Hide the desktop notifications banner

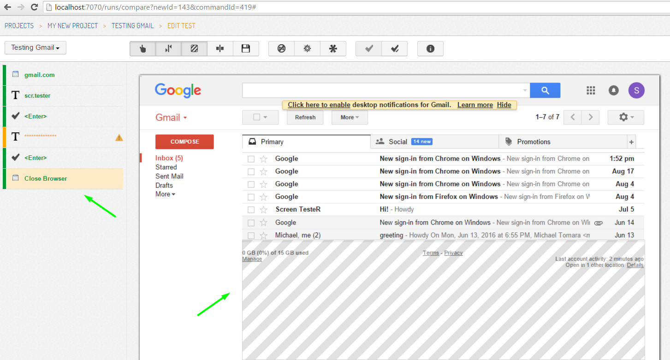[504, 105]
